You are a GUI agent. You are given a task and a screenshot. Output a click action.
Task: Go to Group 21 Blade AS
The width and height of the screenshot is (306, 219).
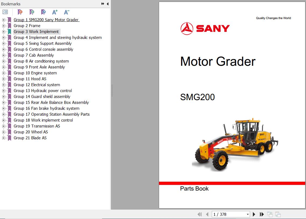click(30, 138)
